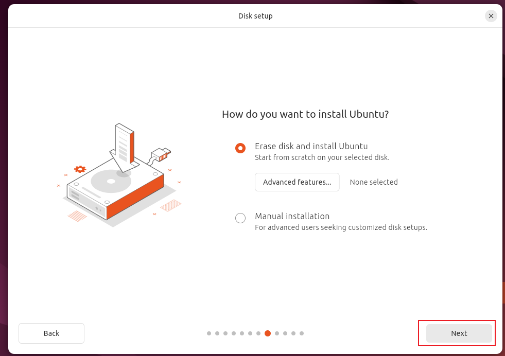Open the Advanced features dialog
Image resolution: width=505 pixels, height=356 pixels.
[297, 182]
